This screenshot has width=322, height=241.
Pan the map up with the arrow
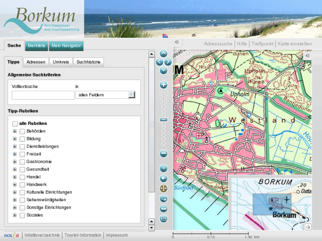pyautogui.click(x=163, y=54)
